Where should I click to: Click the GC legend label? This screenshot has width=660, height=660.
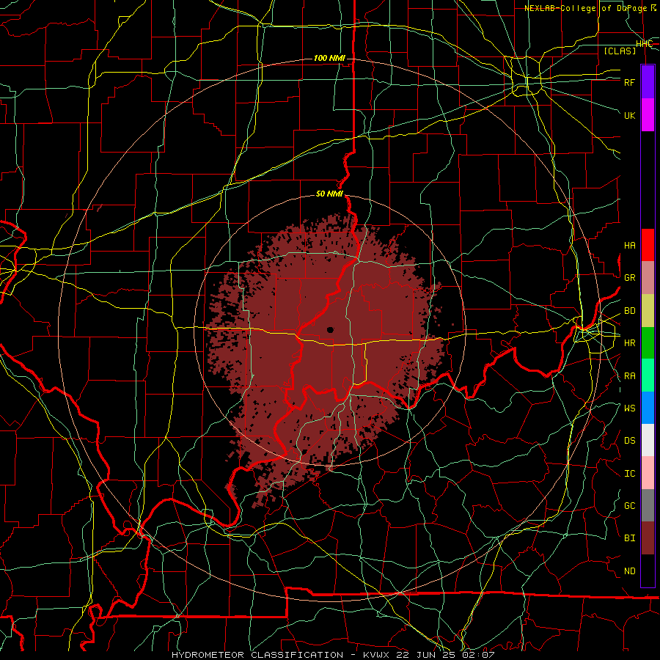[x=629, y=506]
